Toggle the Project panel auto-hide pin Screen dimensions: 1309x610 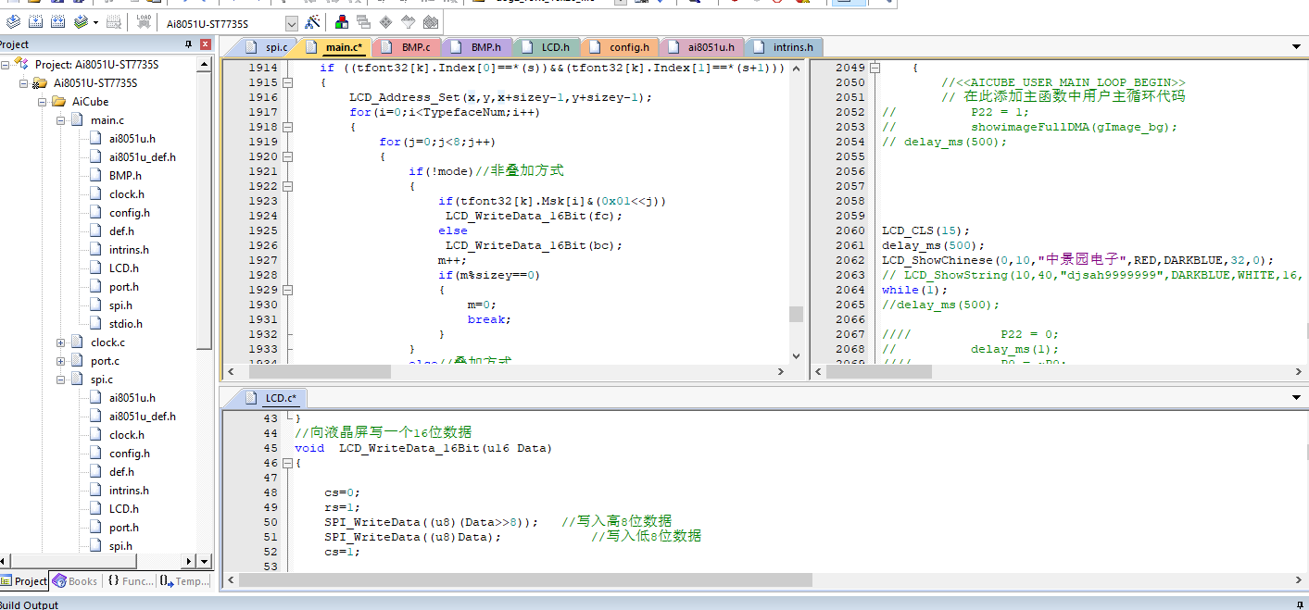(188, 44)
